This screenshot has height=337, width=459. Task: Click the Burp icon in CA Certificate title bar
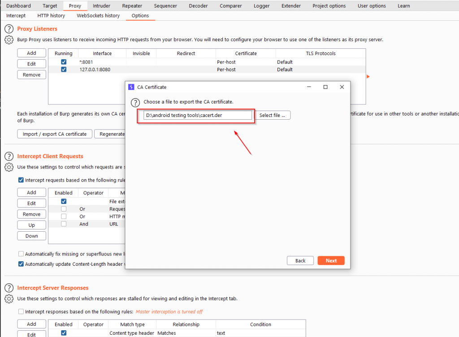(131, 87)
